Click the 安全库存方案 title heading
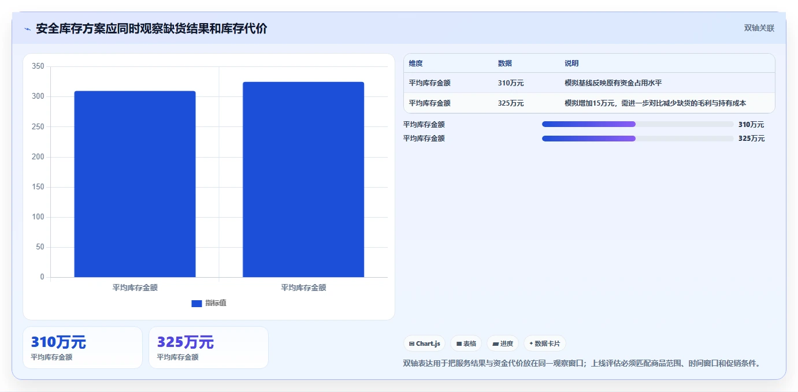798x392 pixels. point(151,29)
